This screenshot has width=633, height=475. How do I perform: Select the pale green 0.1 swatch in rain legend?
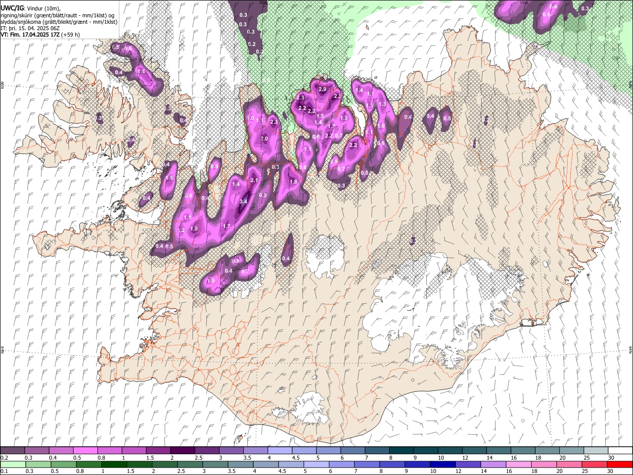pos(12,464)
